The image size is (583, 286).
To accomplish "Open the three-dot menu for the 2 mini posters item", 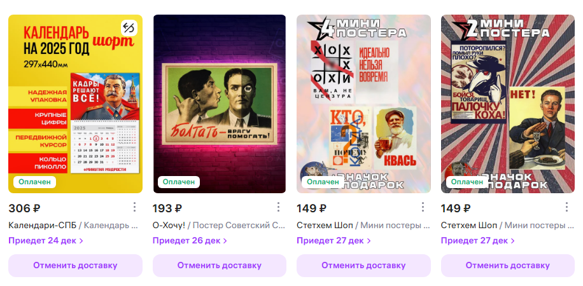I will (x=566, y=207).
